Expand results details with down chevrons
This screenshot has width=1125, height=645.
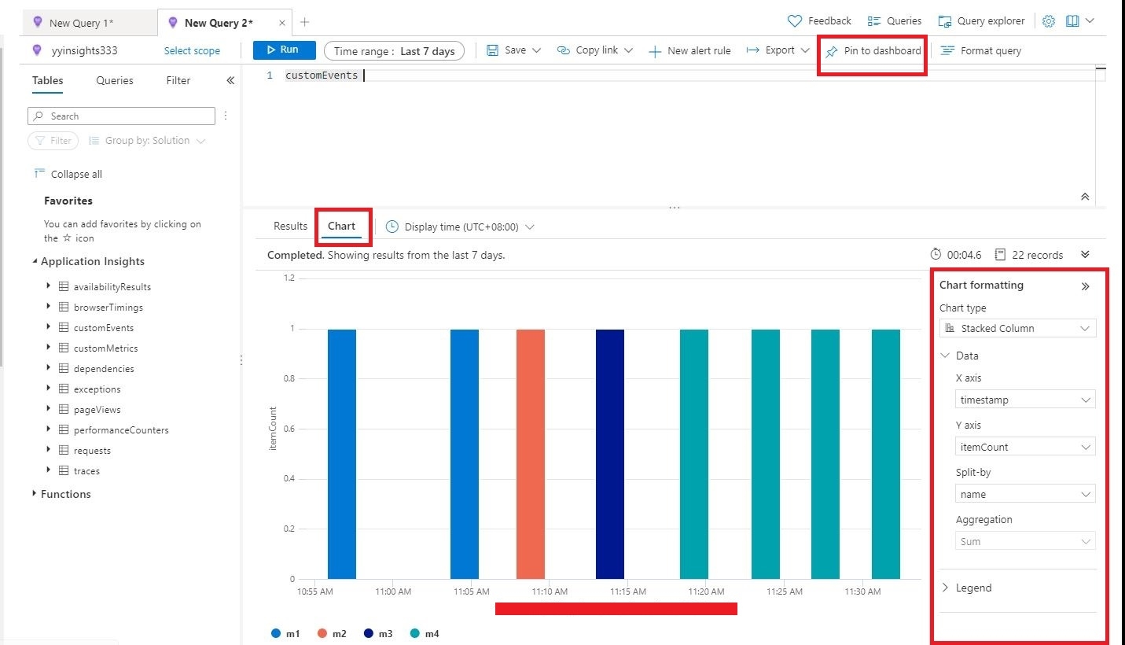(x=1085, y=254)
